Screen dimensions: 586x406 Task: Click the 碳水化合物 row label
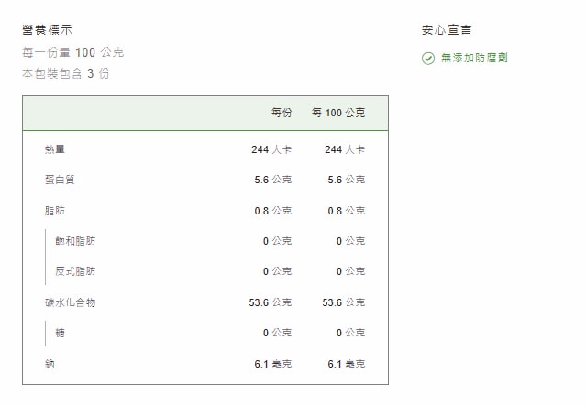coord(70,302)
